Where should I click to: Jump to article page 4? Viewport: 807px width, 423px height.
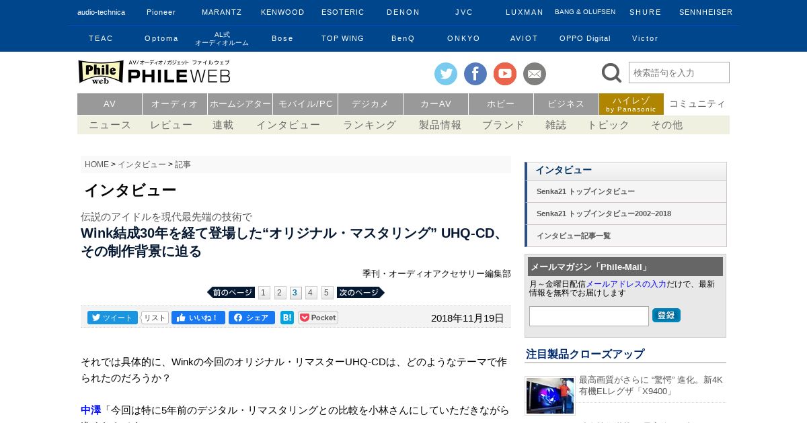pyautogui.click(x=311, y=293)
